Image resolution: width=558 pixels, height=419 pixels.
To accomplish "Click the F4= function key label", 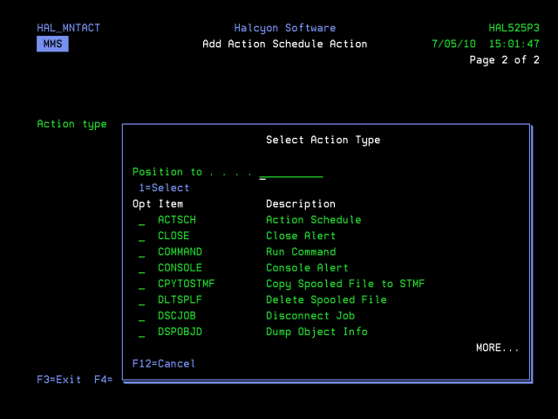I will point(103,380).
